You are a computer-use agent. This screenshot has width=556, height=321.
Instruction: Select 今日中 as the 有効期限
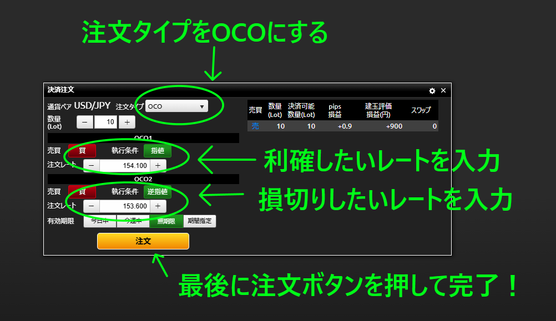tap(100, 221)
